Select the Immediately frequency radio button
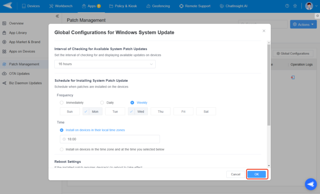Screen dimensions: 320x194 coord(62,102)
